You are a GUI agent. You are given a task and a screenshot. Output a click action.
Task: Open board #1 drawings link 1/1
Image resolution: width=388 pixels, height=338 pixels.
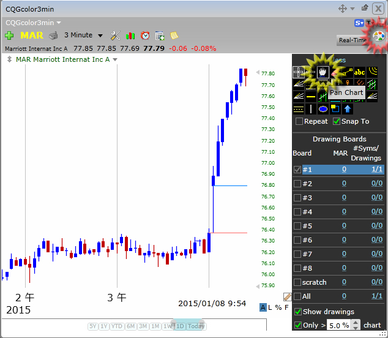tap(377, 170)
